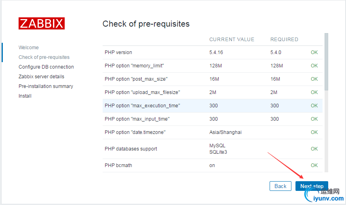Click the Next step button

point(312,186)
